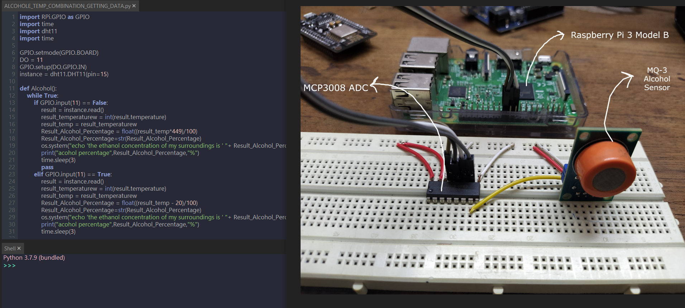Click the 'Raspberry Pi 3 Model B' label
The image size is (685, 308).
[x=620, y=35]
